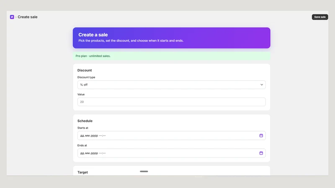Click into the Starts at date field

172,135
